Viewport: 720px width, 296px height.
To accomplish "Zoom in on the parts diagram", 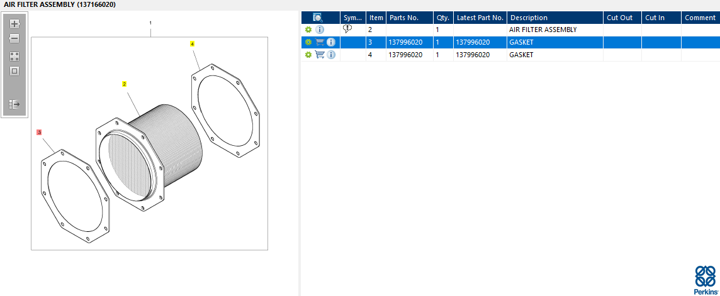I will (14, 23).
